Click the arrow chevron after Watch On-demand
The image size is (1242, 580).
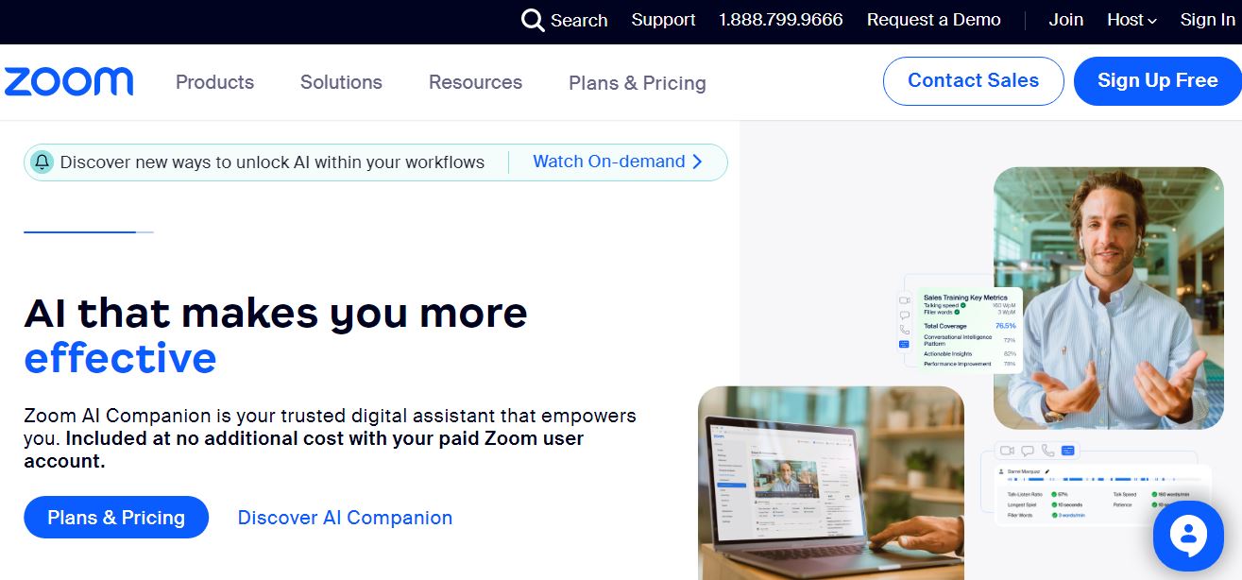click(x=697, y=162)
